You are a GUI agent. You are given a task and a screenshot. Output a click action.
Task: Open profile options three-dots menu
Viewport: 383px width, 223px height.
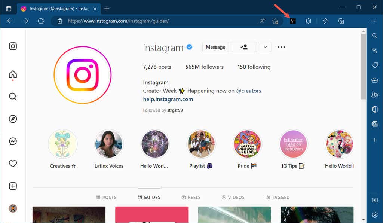(281, 47)
